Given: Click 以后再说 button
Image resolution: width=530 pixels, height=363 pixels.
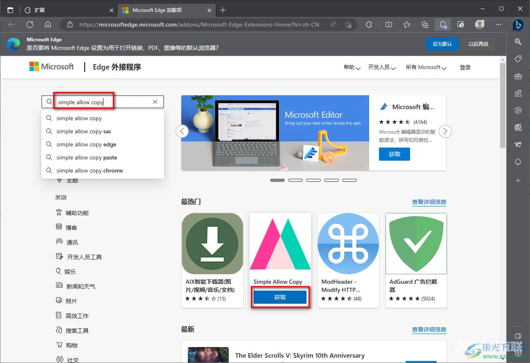Looking at the screenshot, I should tap(478, 44).
